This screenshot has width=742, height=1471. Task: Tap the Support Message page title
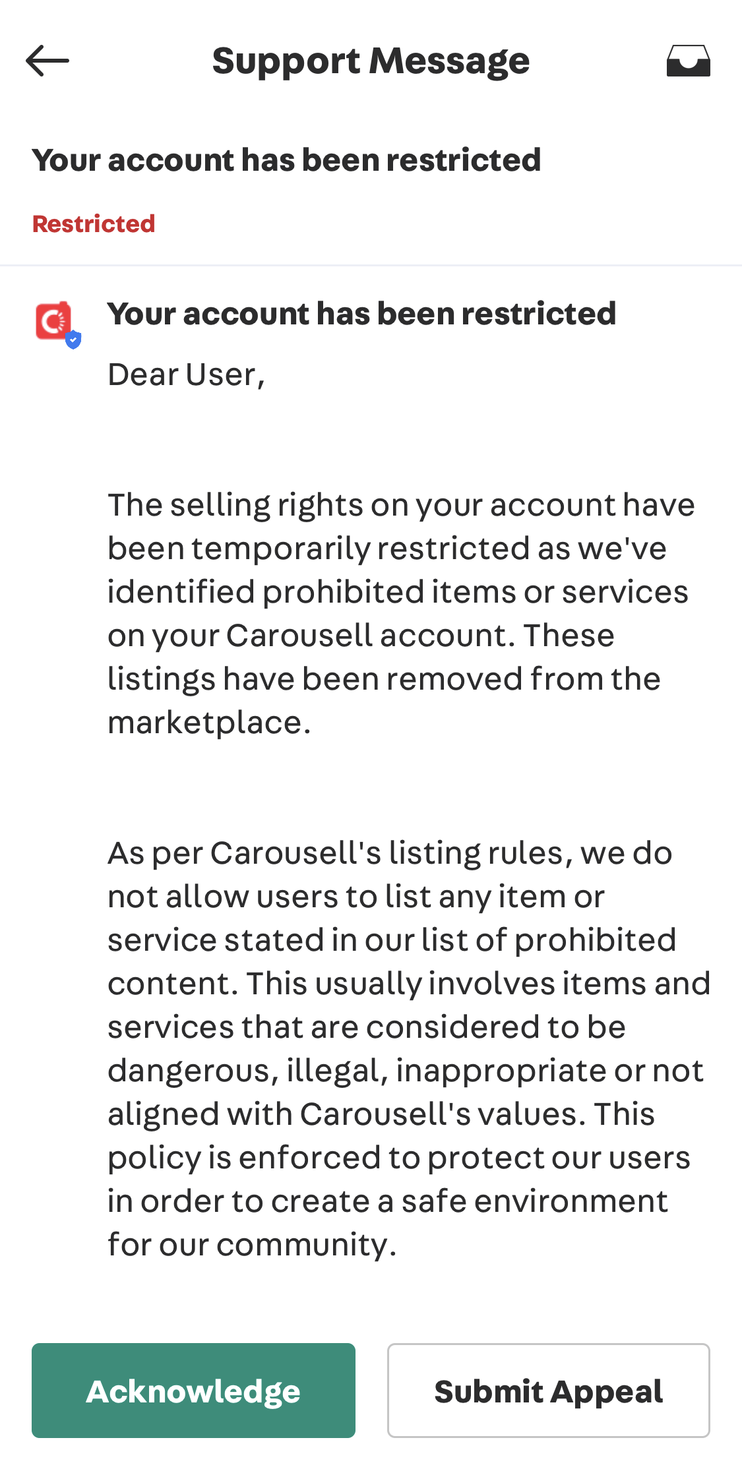(x=371, y=61)
